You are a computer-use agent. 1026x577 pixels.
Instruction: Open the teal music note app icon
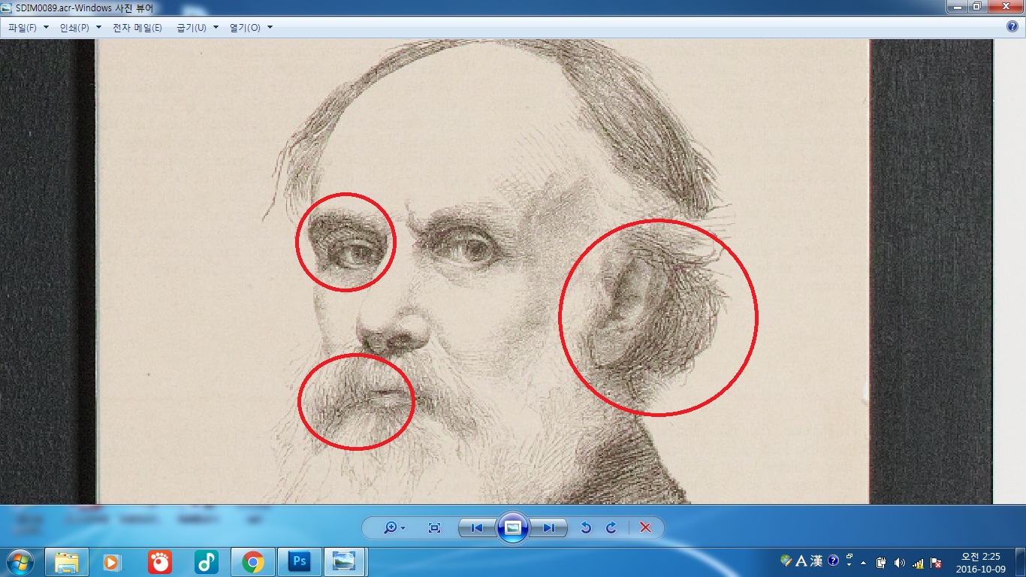[x=206, y=561]
